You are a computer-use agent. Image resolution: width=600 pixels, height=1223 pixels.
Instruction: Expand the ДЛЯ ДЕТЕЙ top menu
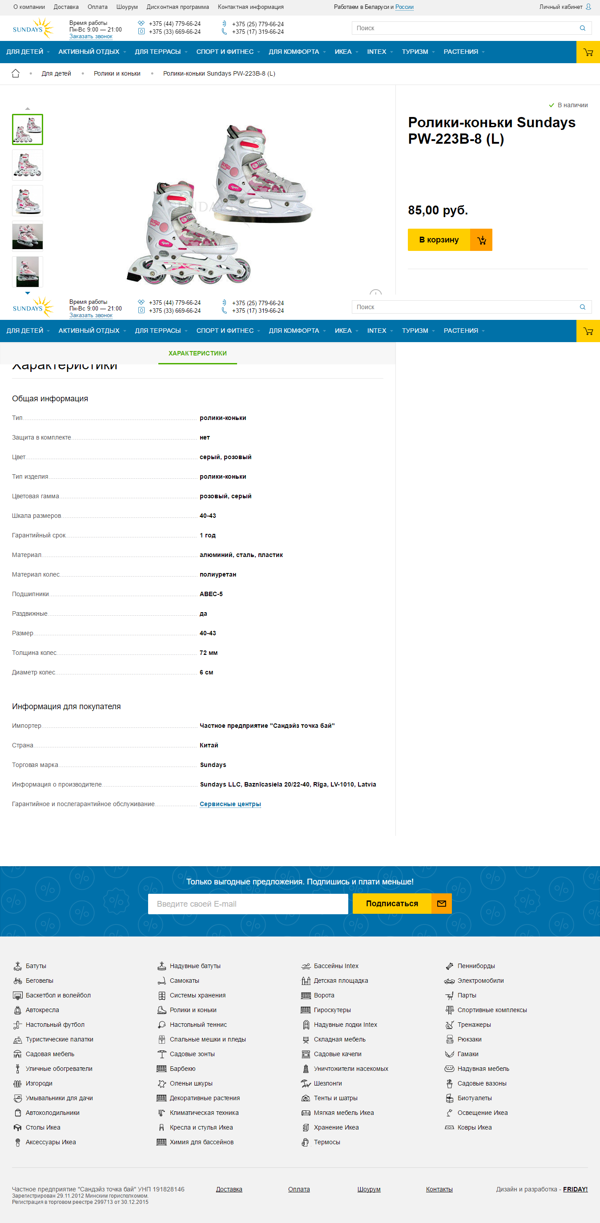click(x=28, y=52)
